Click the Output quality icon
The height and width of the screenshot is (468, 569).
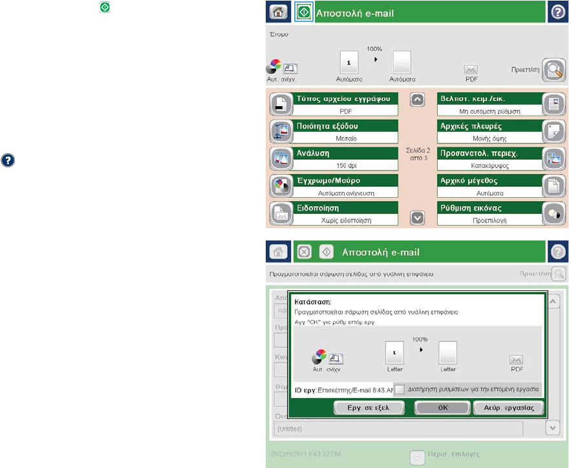279,132
